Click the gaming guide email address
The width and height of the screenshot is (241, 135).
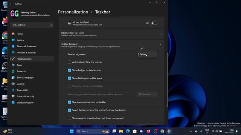click(x=35, y=15)
